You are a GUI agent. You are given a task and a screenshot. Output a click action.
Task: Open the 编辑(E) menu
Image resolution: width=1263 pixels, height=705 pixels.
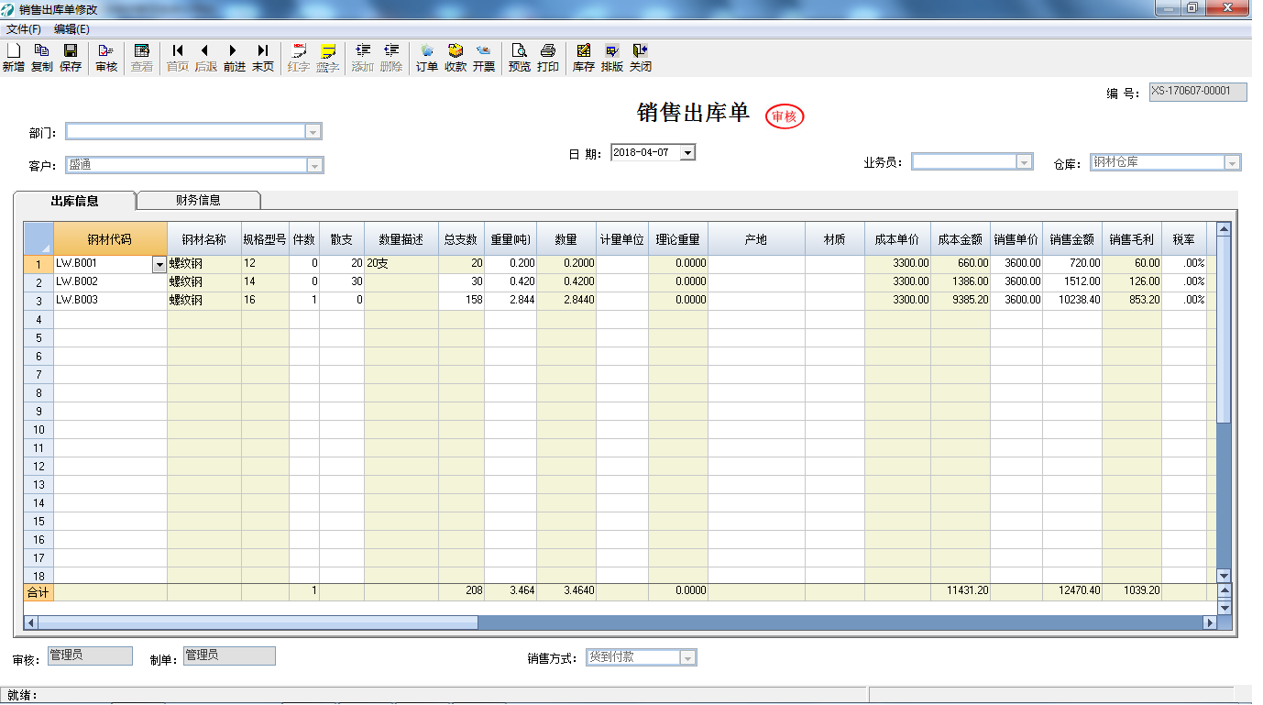click(x=71, y=29)
